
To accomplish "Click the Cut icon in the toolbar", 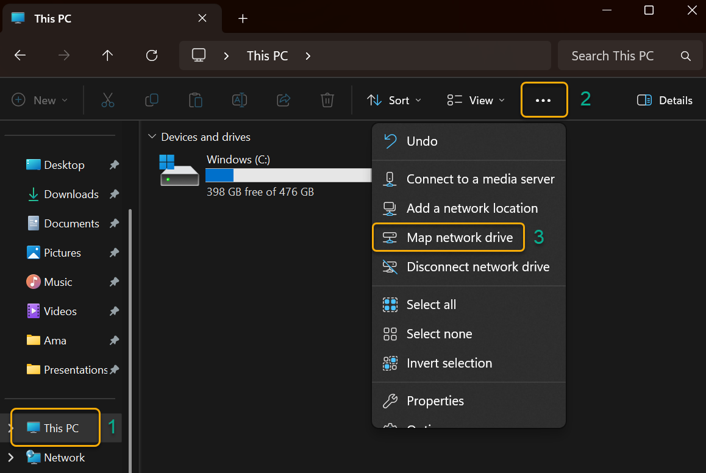I will click(108, 99).
